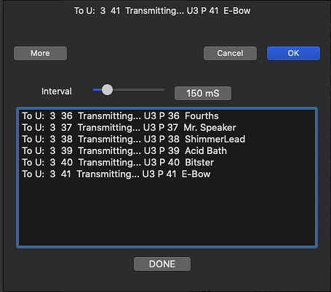Viewport: 331px width, 292px height.
Task: Click U3 P 40 text in log
Action: coord(161,163)
